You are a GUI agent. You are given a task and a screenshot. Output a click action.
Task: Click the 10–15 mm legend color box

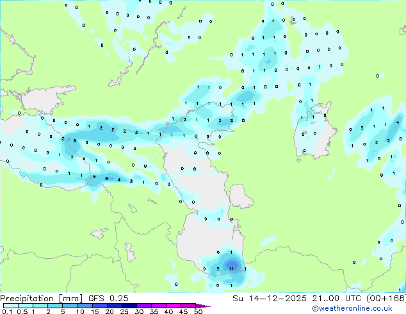point(85,306)
